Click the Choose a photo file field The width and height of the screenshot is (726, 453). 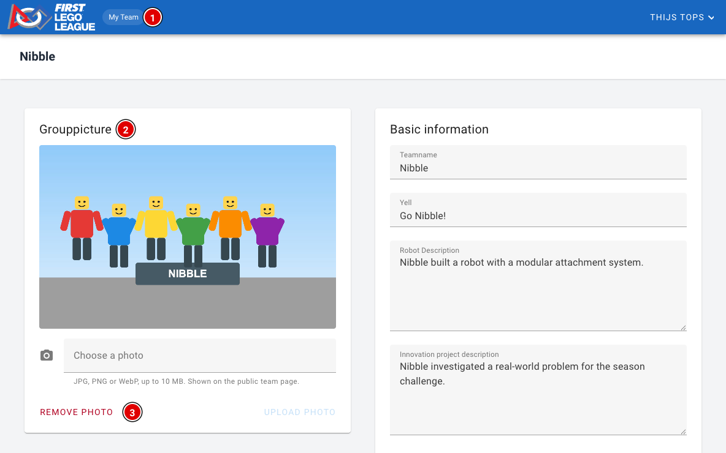click(199, 356)
